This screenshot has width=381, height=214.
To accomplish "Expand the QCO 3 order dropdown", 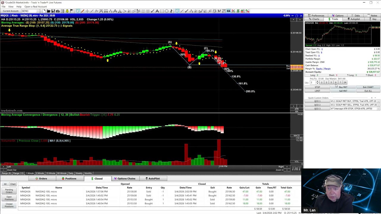I will (x=378, y=109).
